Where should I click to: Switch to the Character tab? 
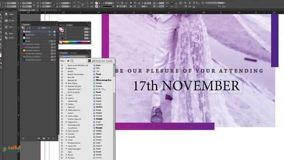click(64, 53)
